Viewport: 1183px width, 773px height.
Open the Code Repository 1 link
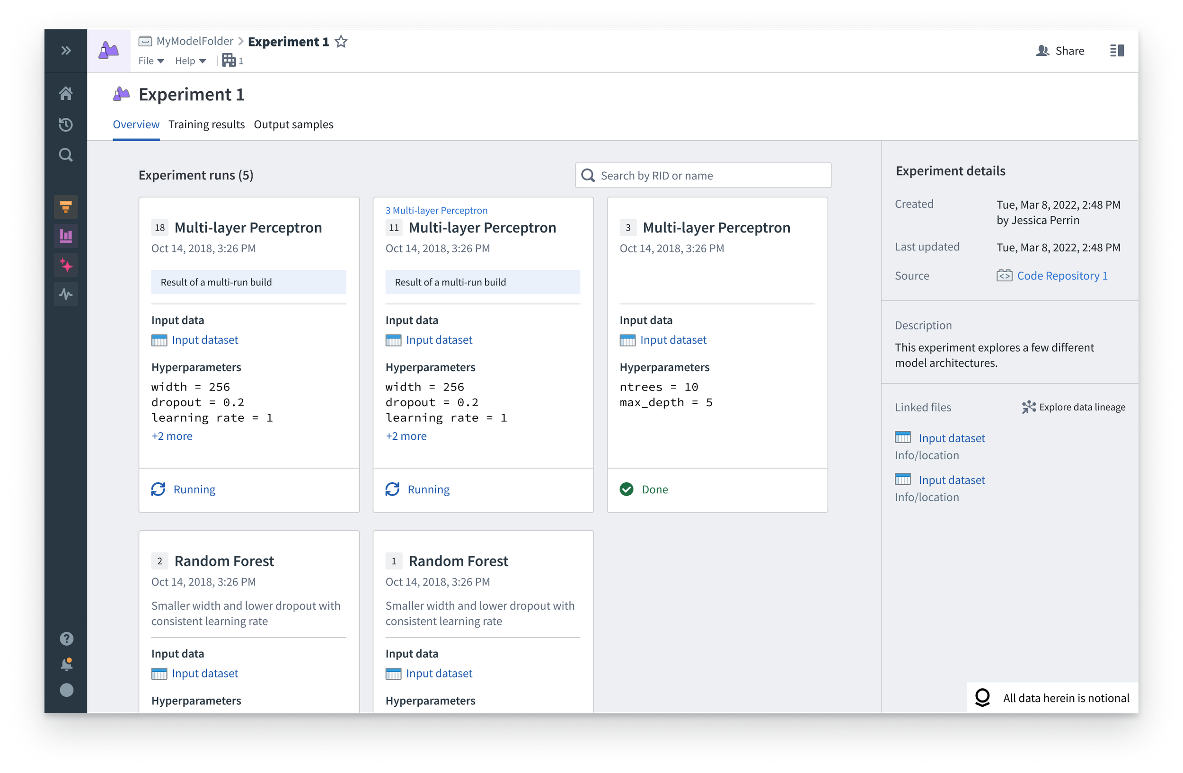click(x=1062, y=275)
